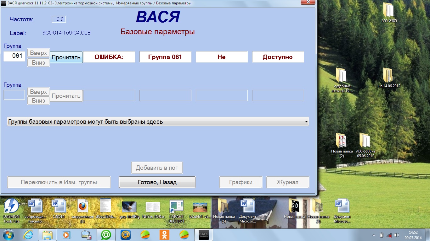The image size is (430, 241).
Task: Click the second empty Группа field
Action: (x=14, y=95)
